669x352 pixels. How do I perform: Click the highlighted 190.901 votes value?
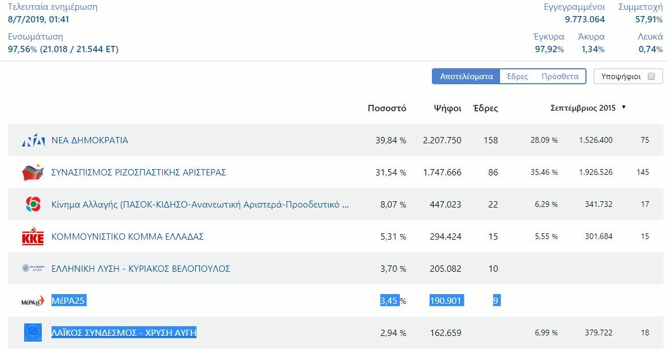point(446,301)
